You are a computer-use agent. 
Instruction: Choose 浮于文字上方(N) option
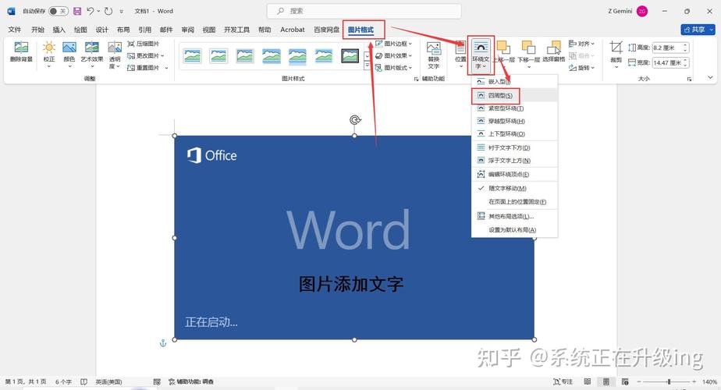pos(514,161)
